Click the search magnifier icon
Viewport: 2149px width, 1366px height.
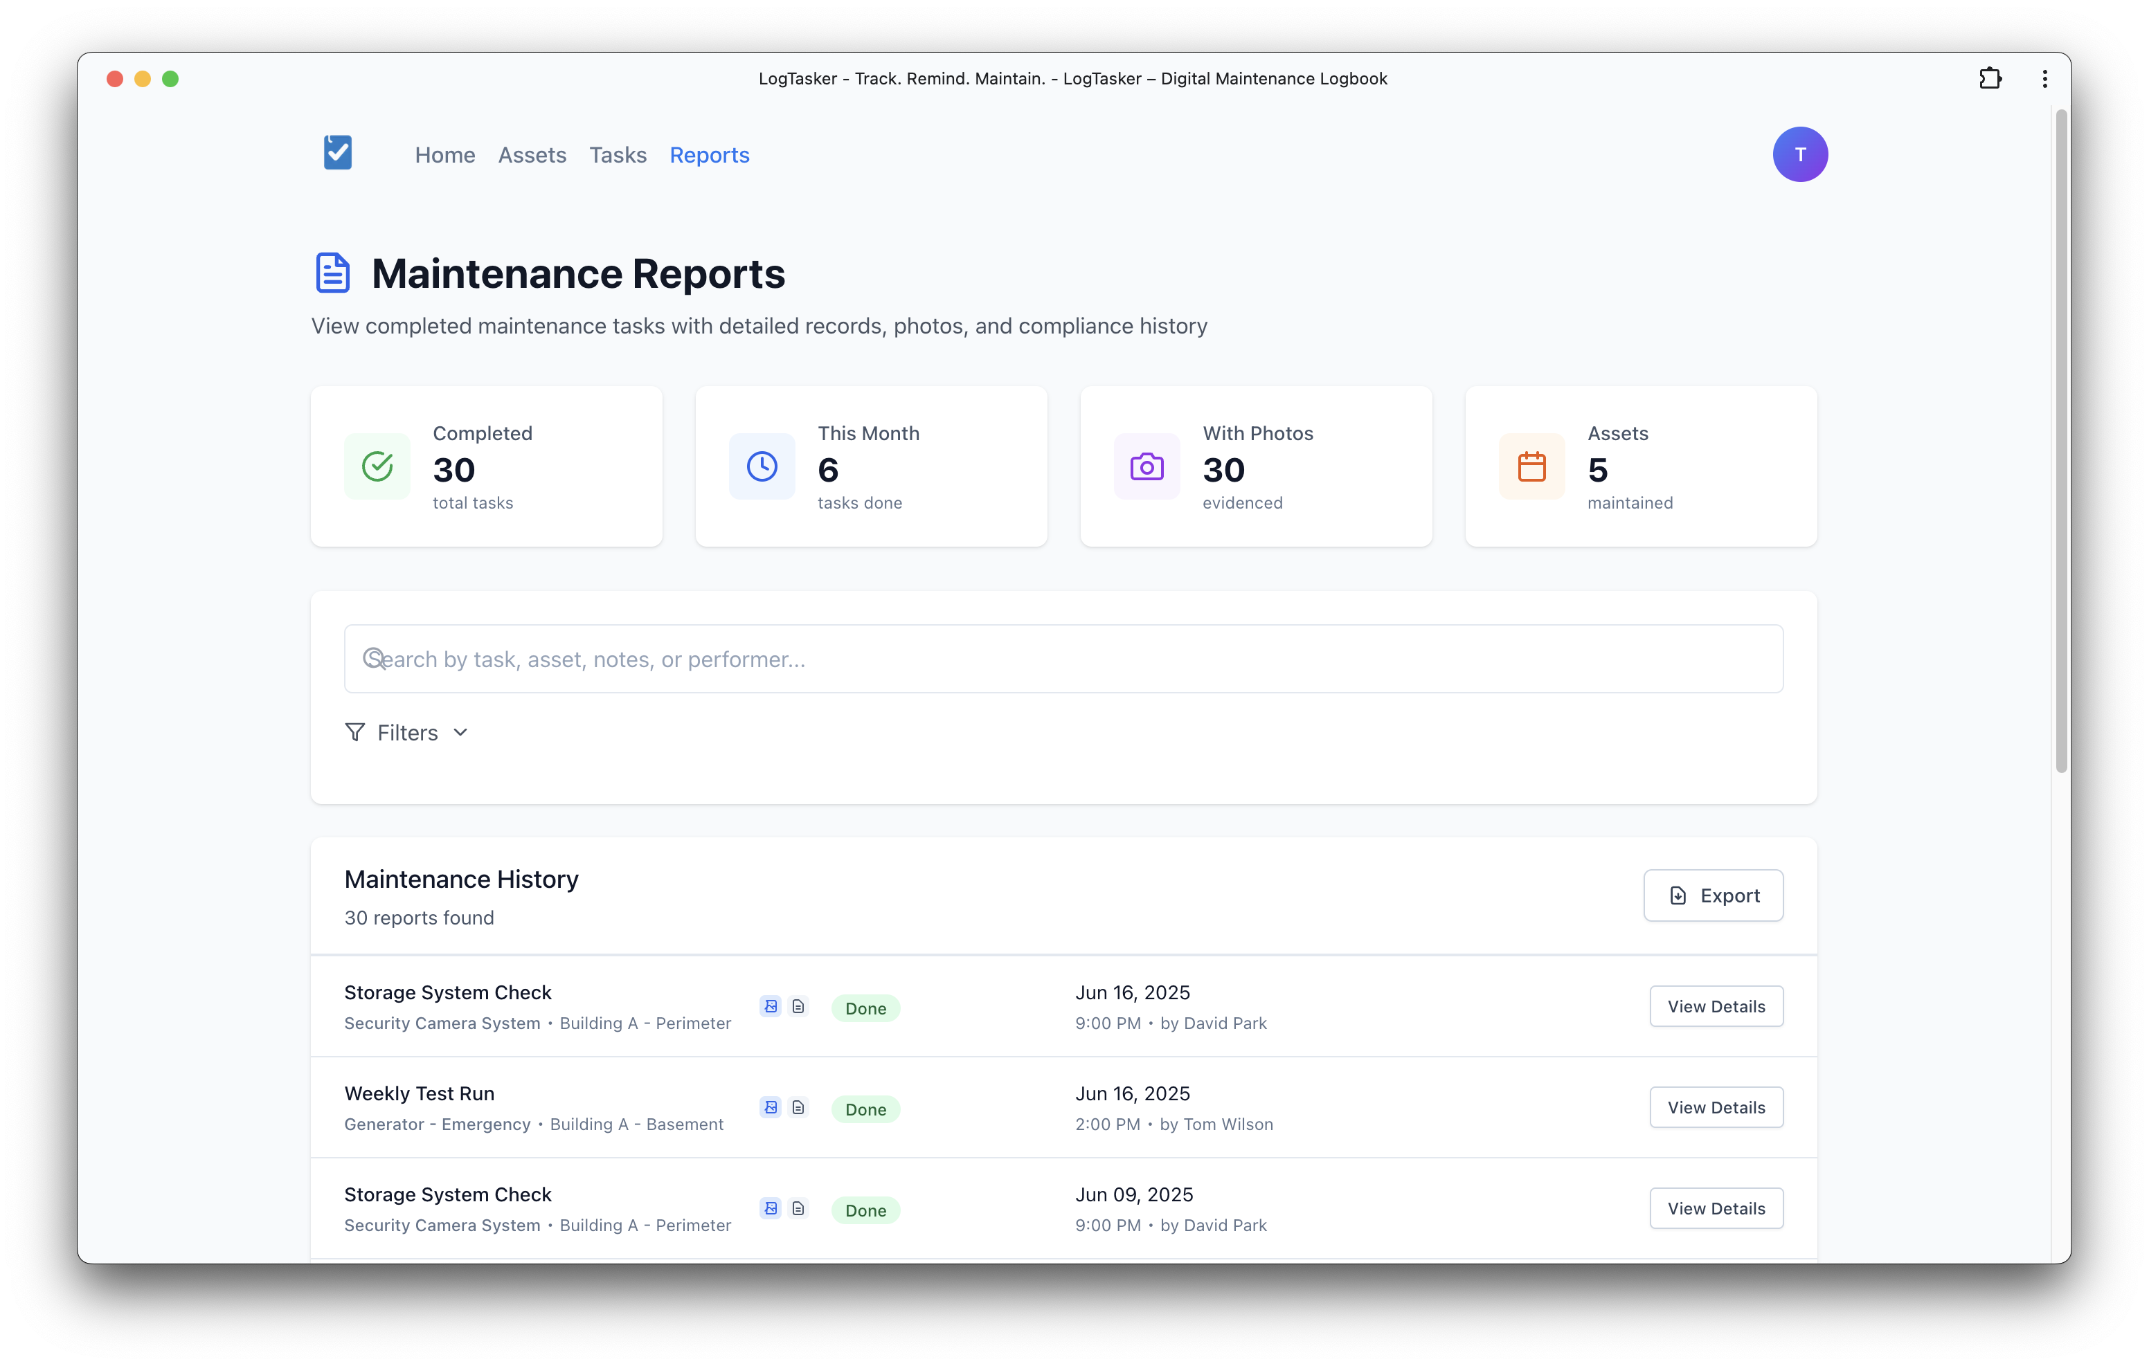(x=374, y=659)
